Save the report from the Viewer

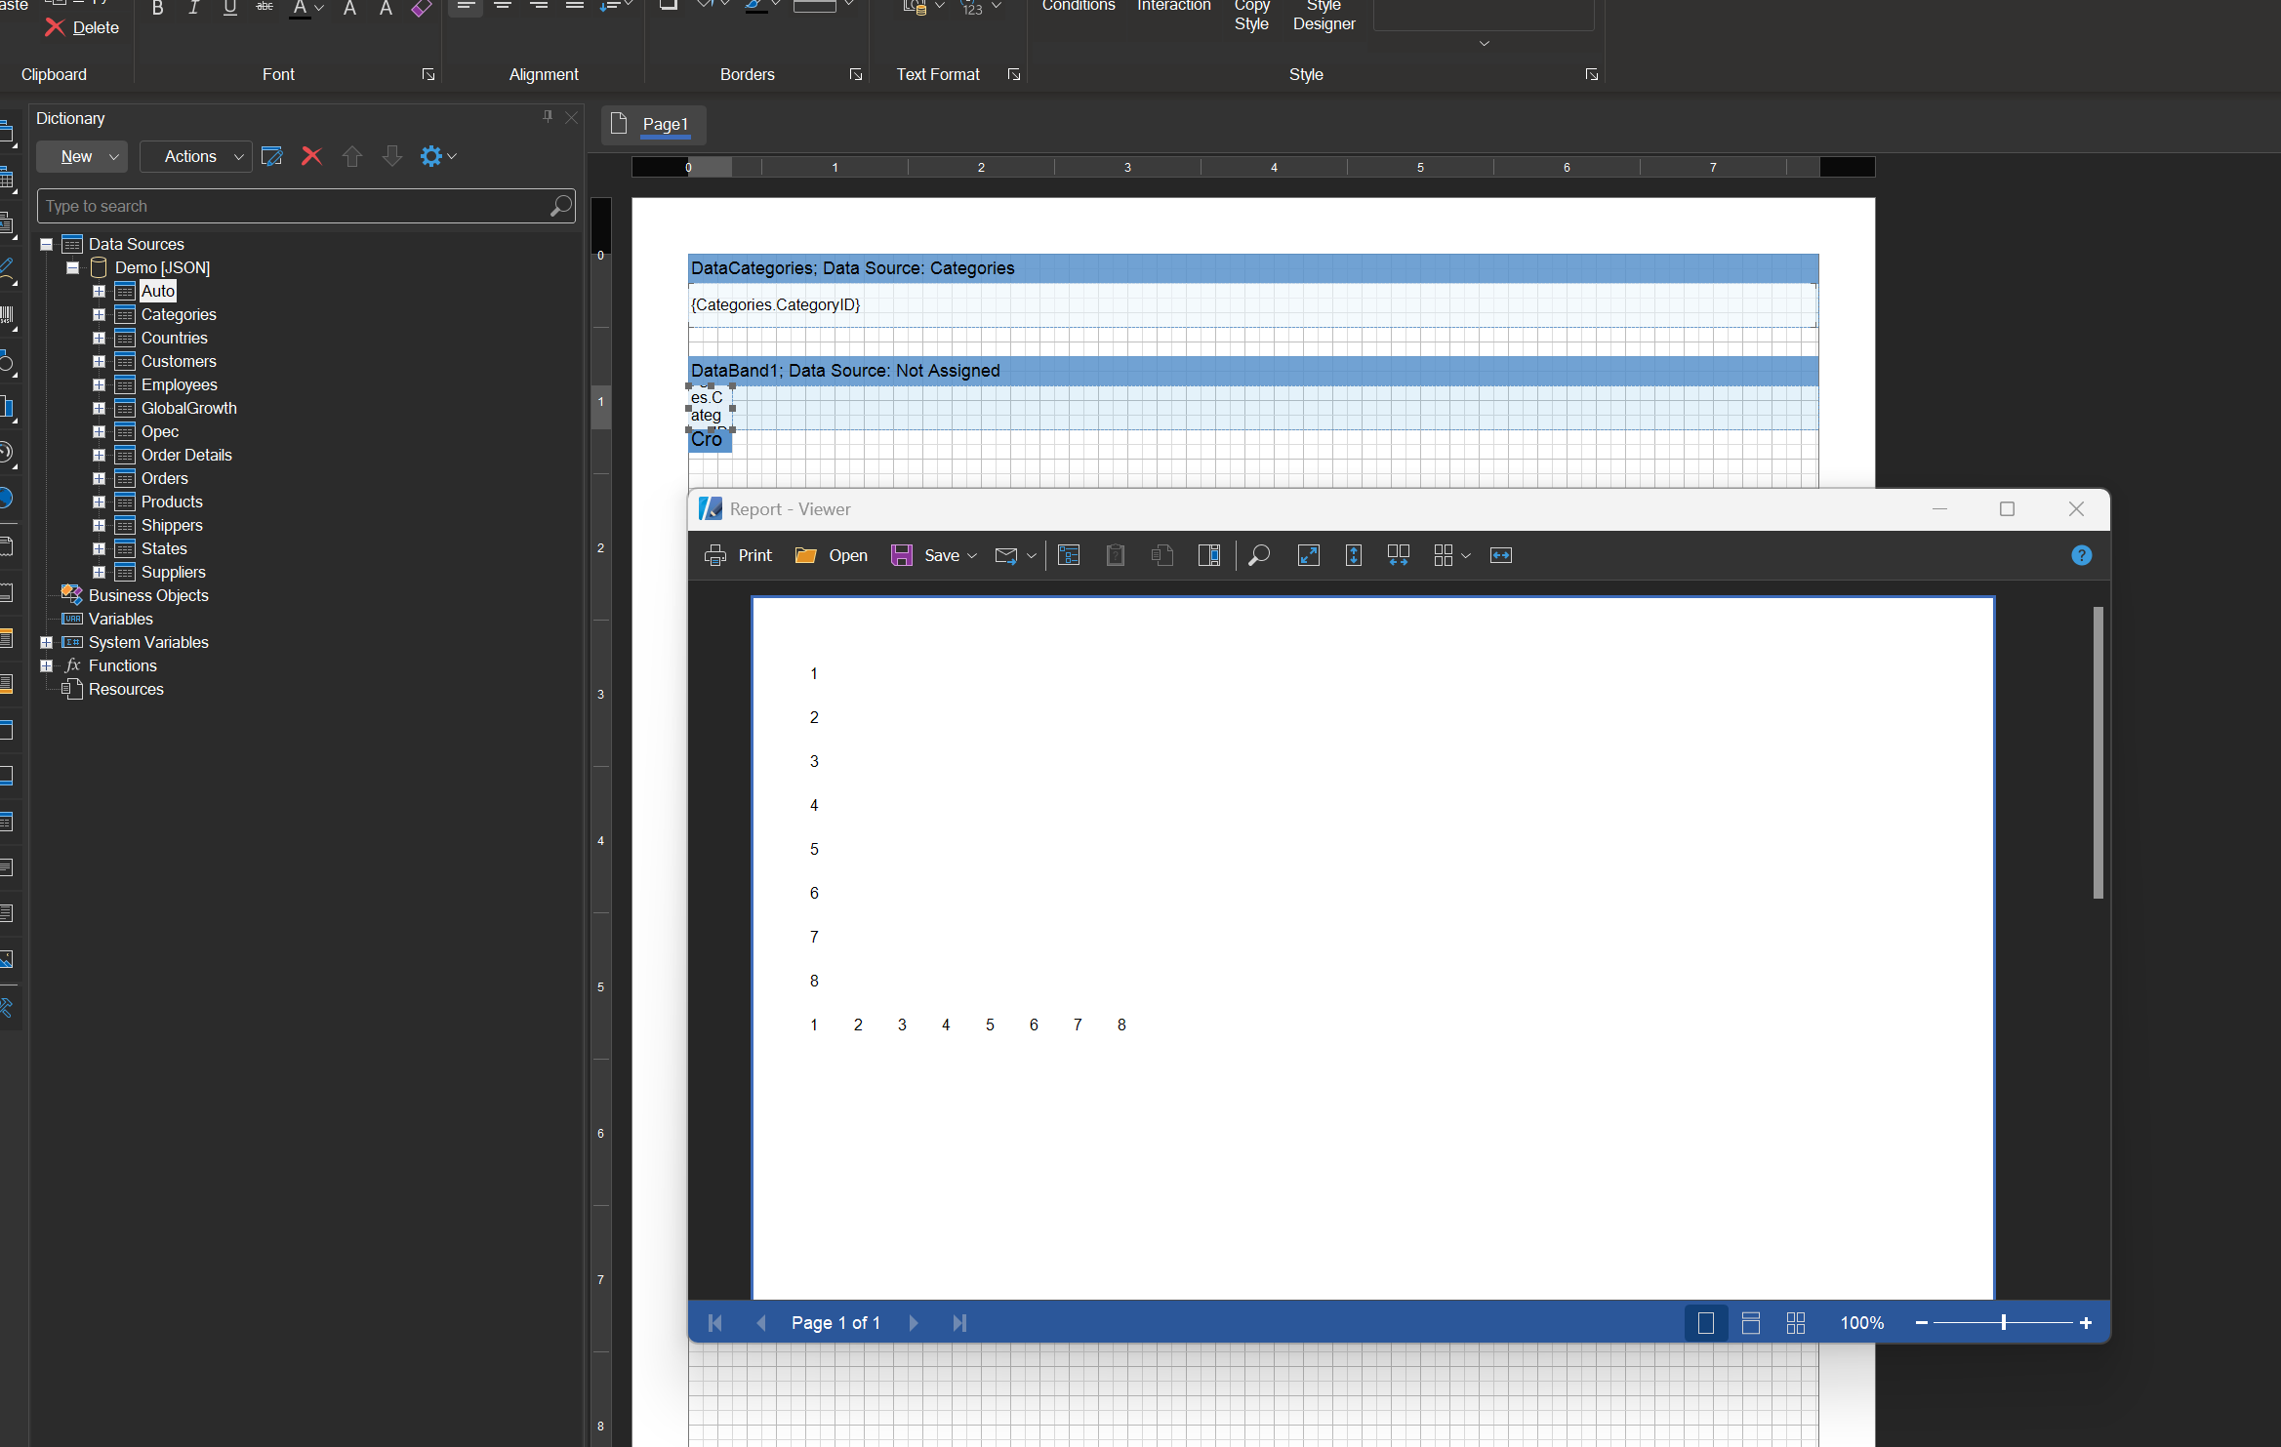(x=924, y=555)
